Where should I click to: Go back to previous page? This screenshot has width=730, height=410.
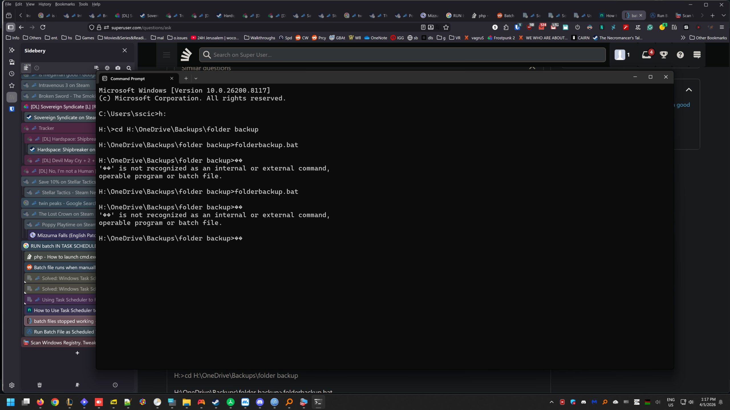point(21,27)
